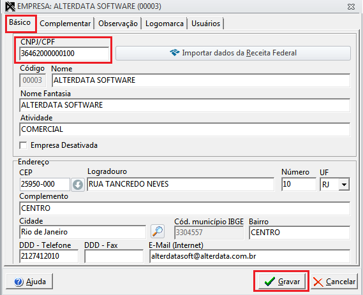This screenshot has height=295, width=363.
Task: Click the Alterdata logo icon in title bar
Action: (10, 6)
